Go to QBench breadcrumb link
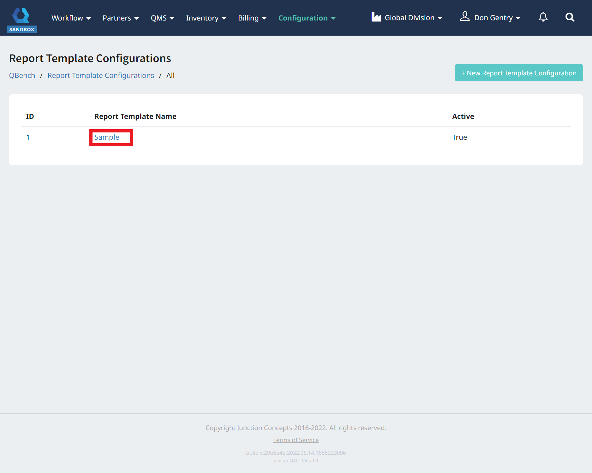592x473 pixels. tap(22, 75)
